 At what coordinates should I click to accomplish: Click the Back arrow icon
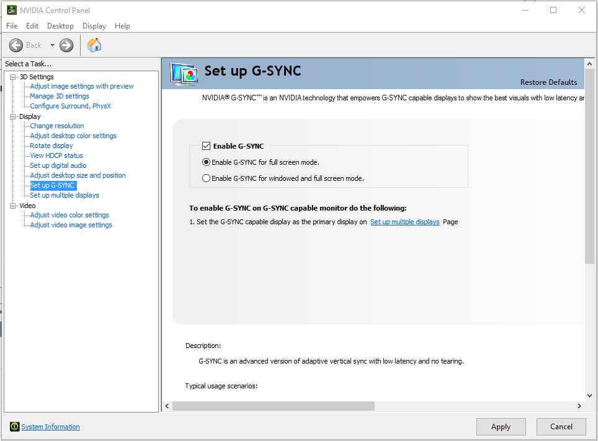pos(16,45)
